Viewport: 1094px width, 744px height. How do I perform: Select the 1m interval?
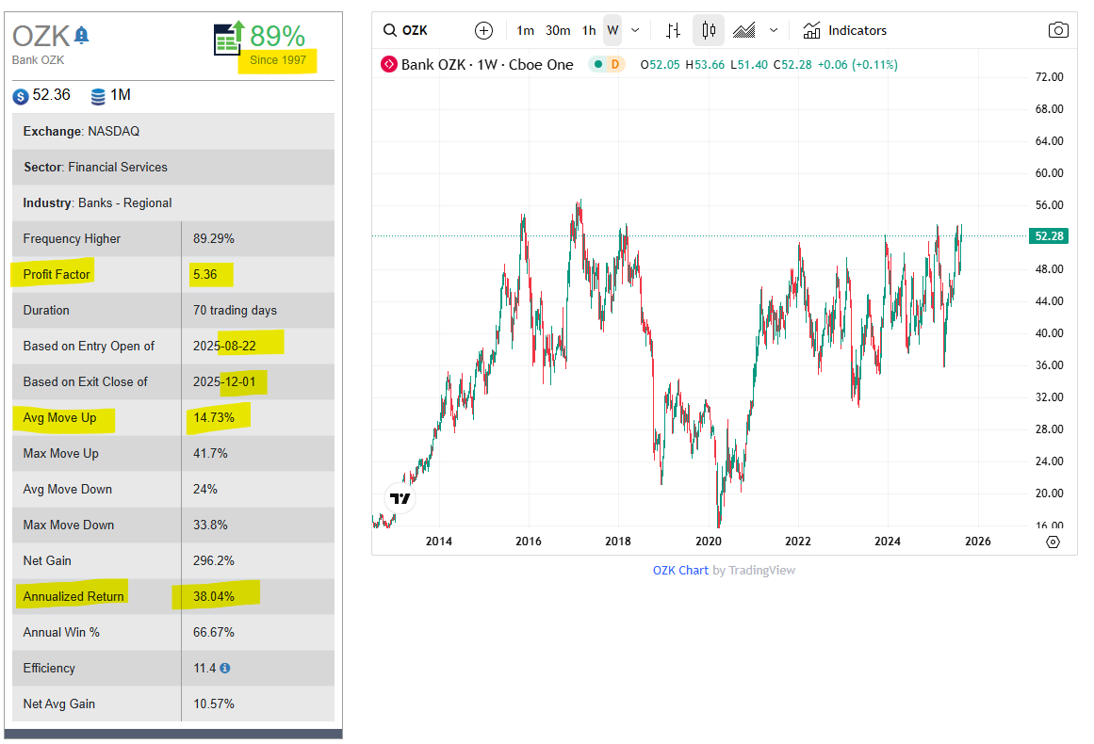[x=526, y=31]
